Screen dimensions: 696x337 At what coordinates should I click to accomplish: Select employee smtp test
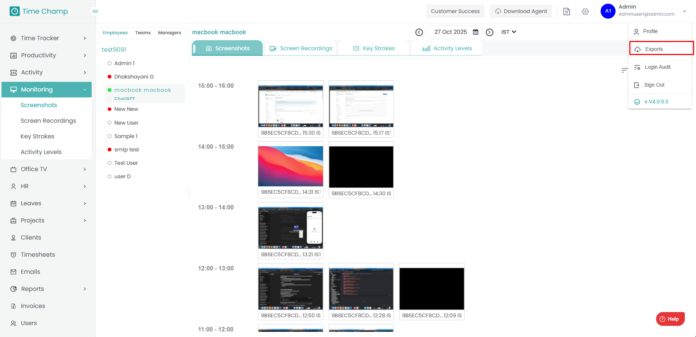127,150
